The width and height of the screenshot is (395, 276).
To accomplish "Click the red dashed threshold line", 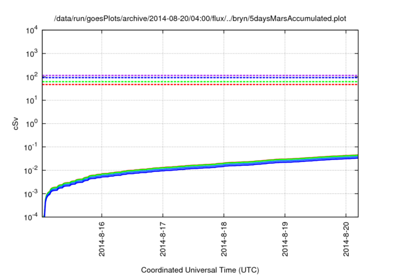I will pyautogui.click(x=200, y=85).
